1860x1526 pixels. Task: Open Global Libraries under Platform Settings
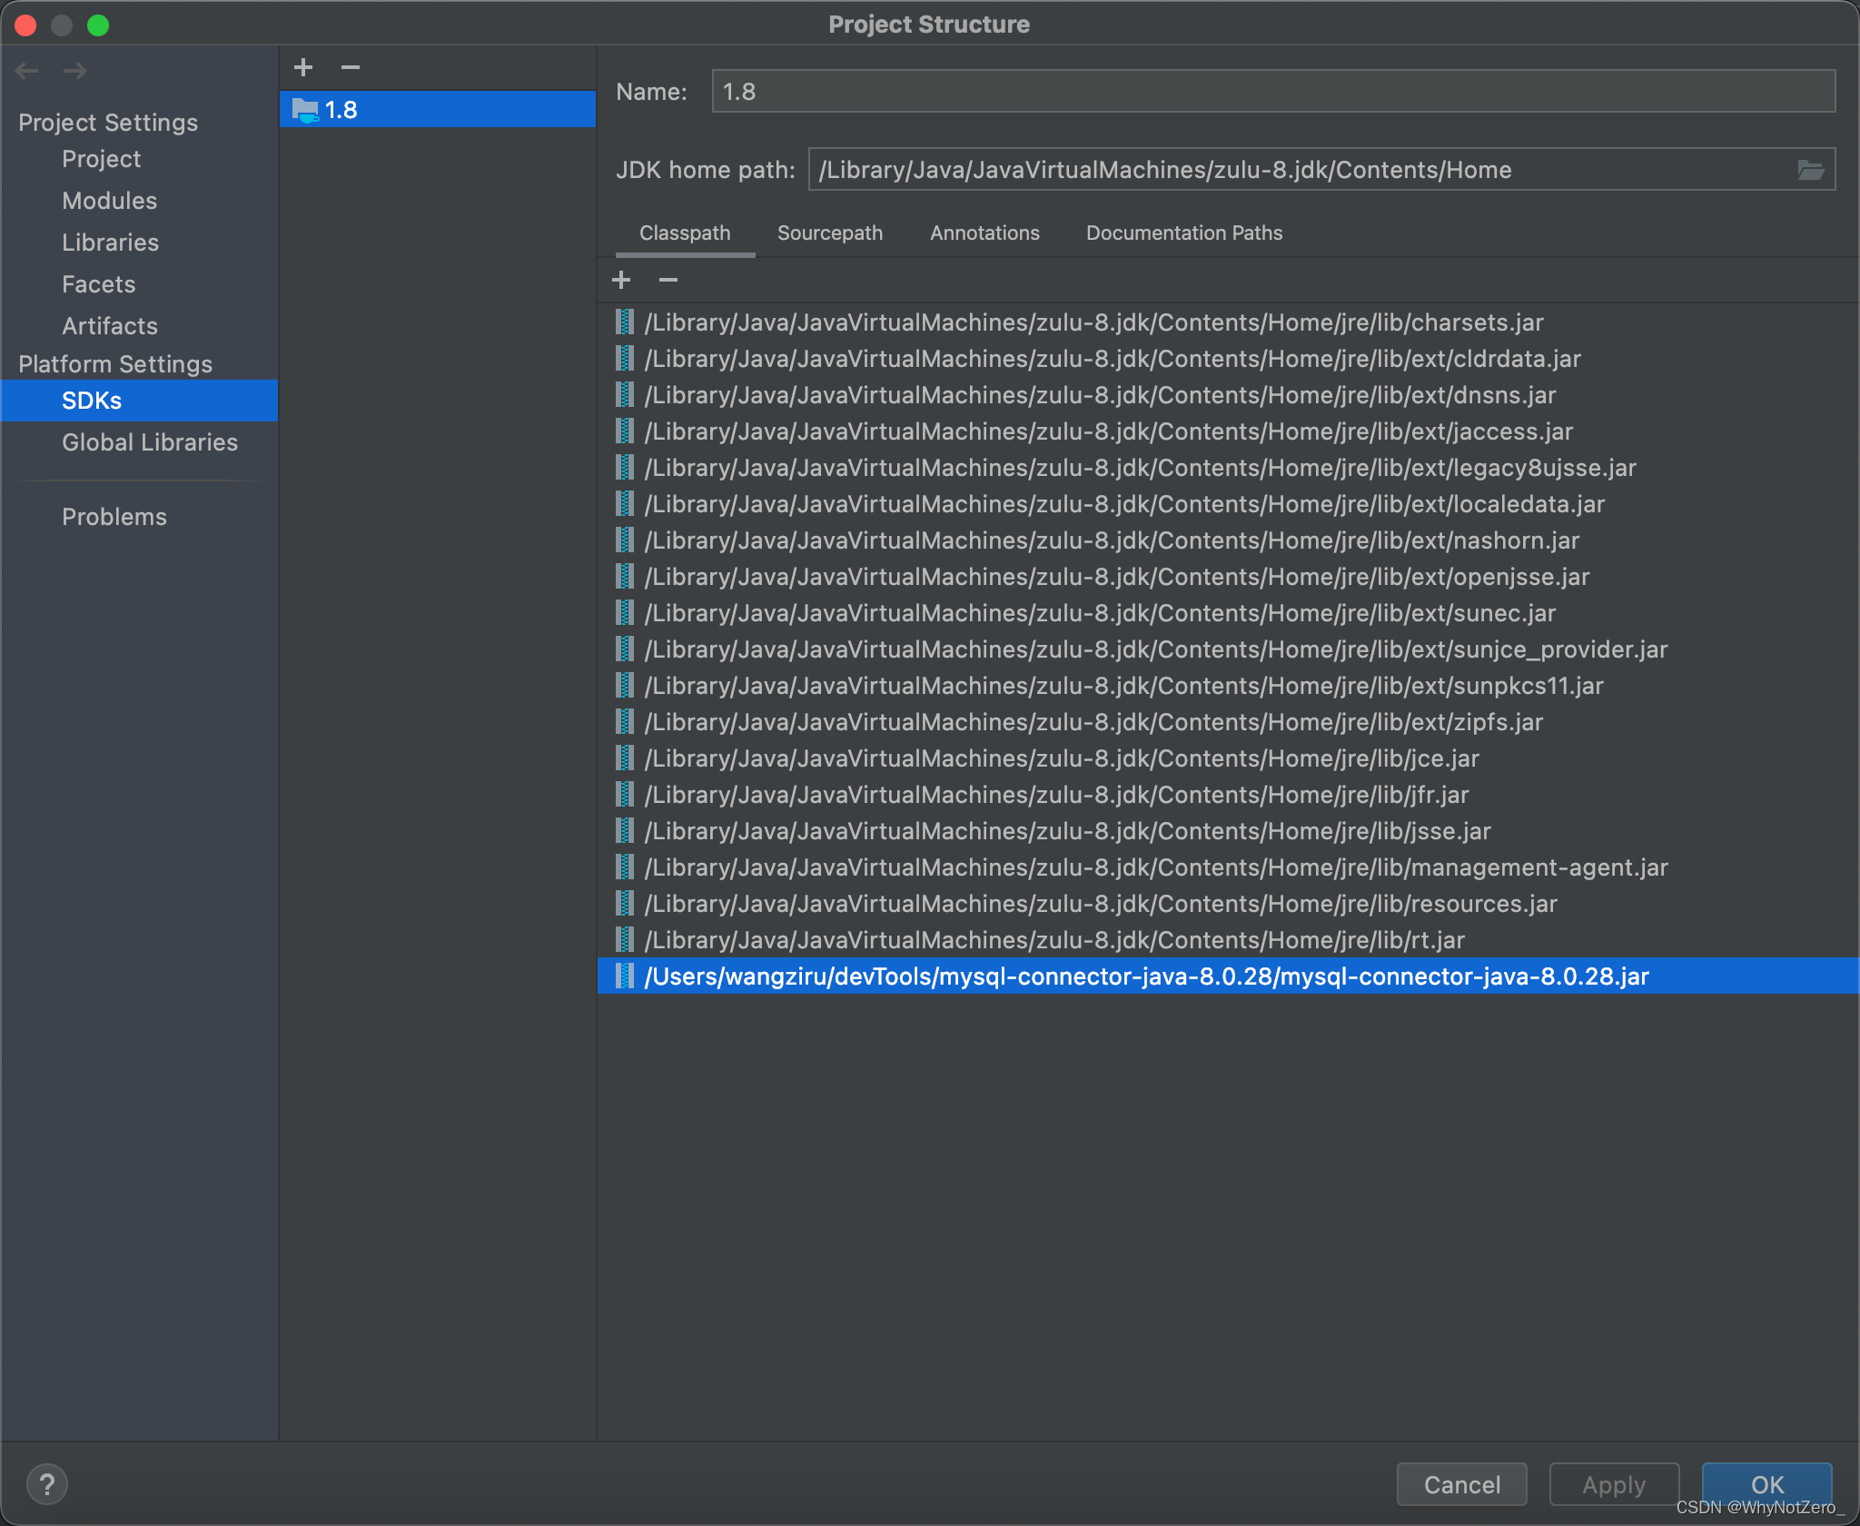coord(149,442)
